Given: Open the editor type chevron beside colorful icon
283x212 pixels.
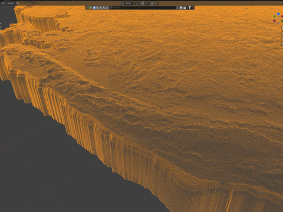Looking at the screenshot, I should tap(87, 8).
